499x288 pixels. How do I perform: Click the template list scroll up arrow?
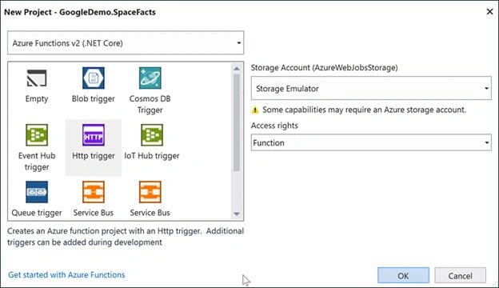[x=237, y=69]
